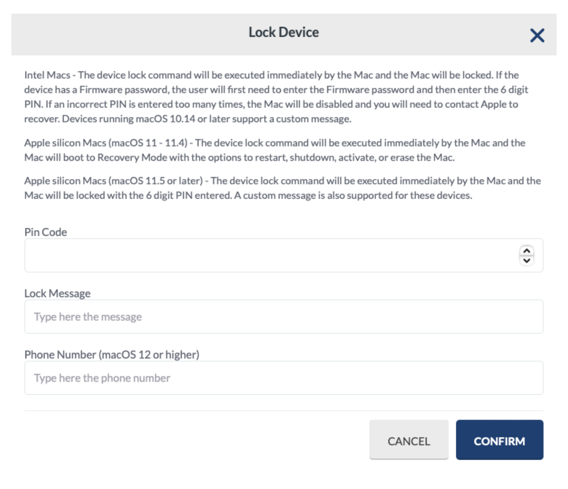Click the Pin Code increment up arrow
568x489 pixels.
pos(526,251)
